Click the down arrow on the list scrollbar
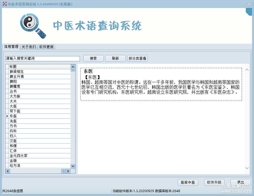Screen dimensions: 254x196 pos(72,166)
